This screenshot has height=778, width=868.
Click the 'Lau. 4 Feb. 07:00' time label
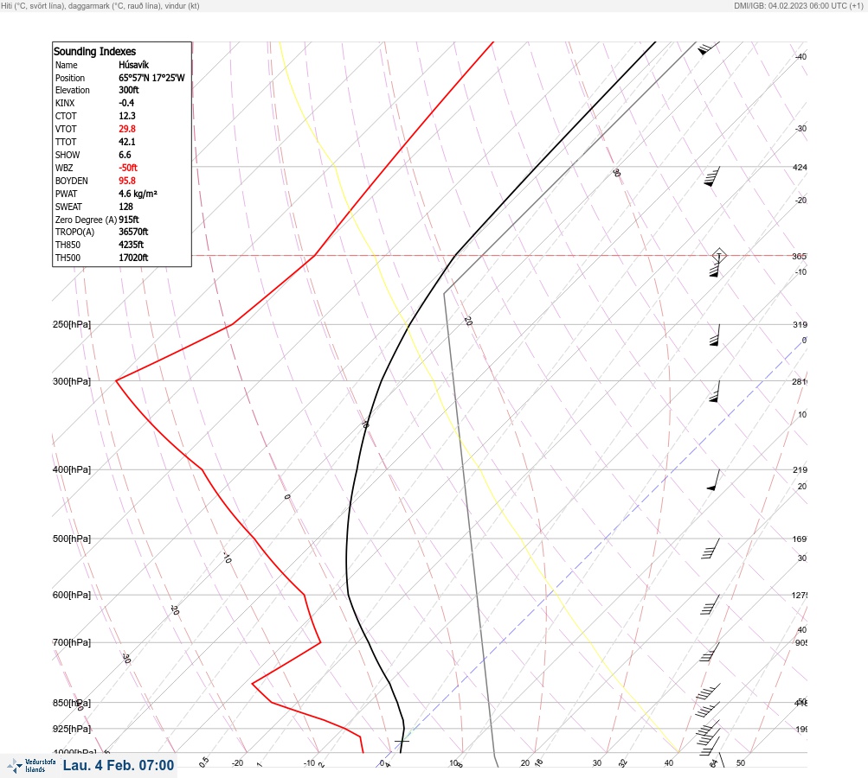coord(119,765)
